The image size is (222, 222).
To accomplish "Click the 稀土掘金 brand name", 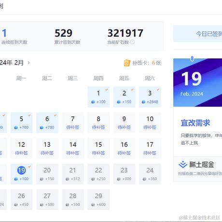I will point(202,165).
